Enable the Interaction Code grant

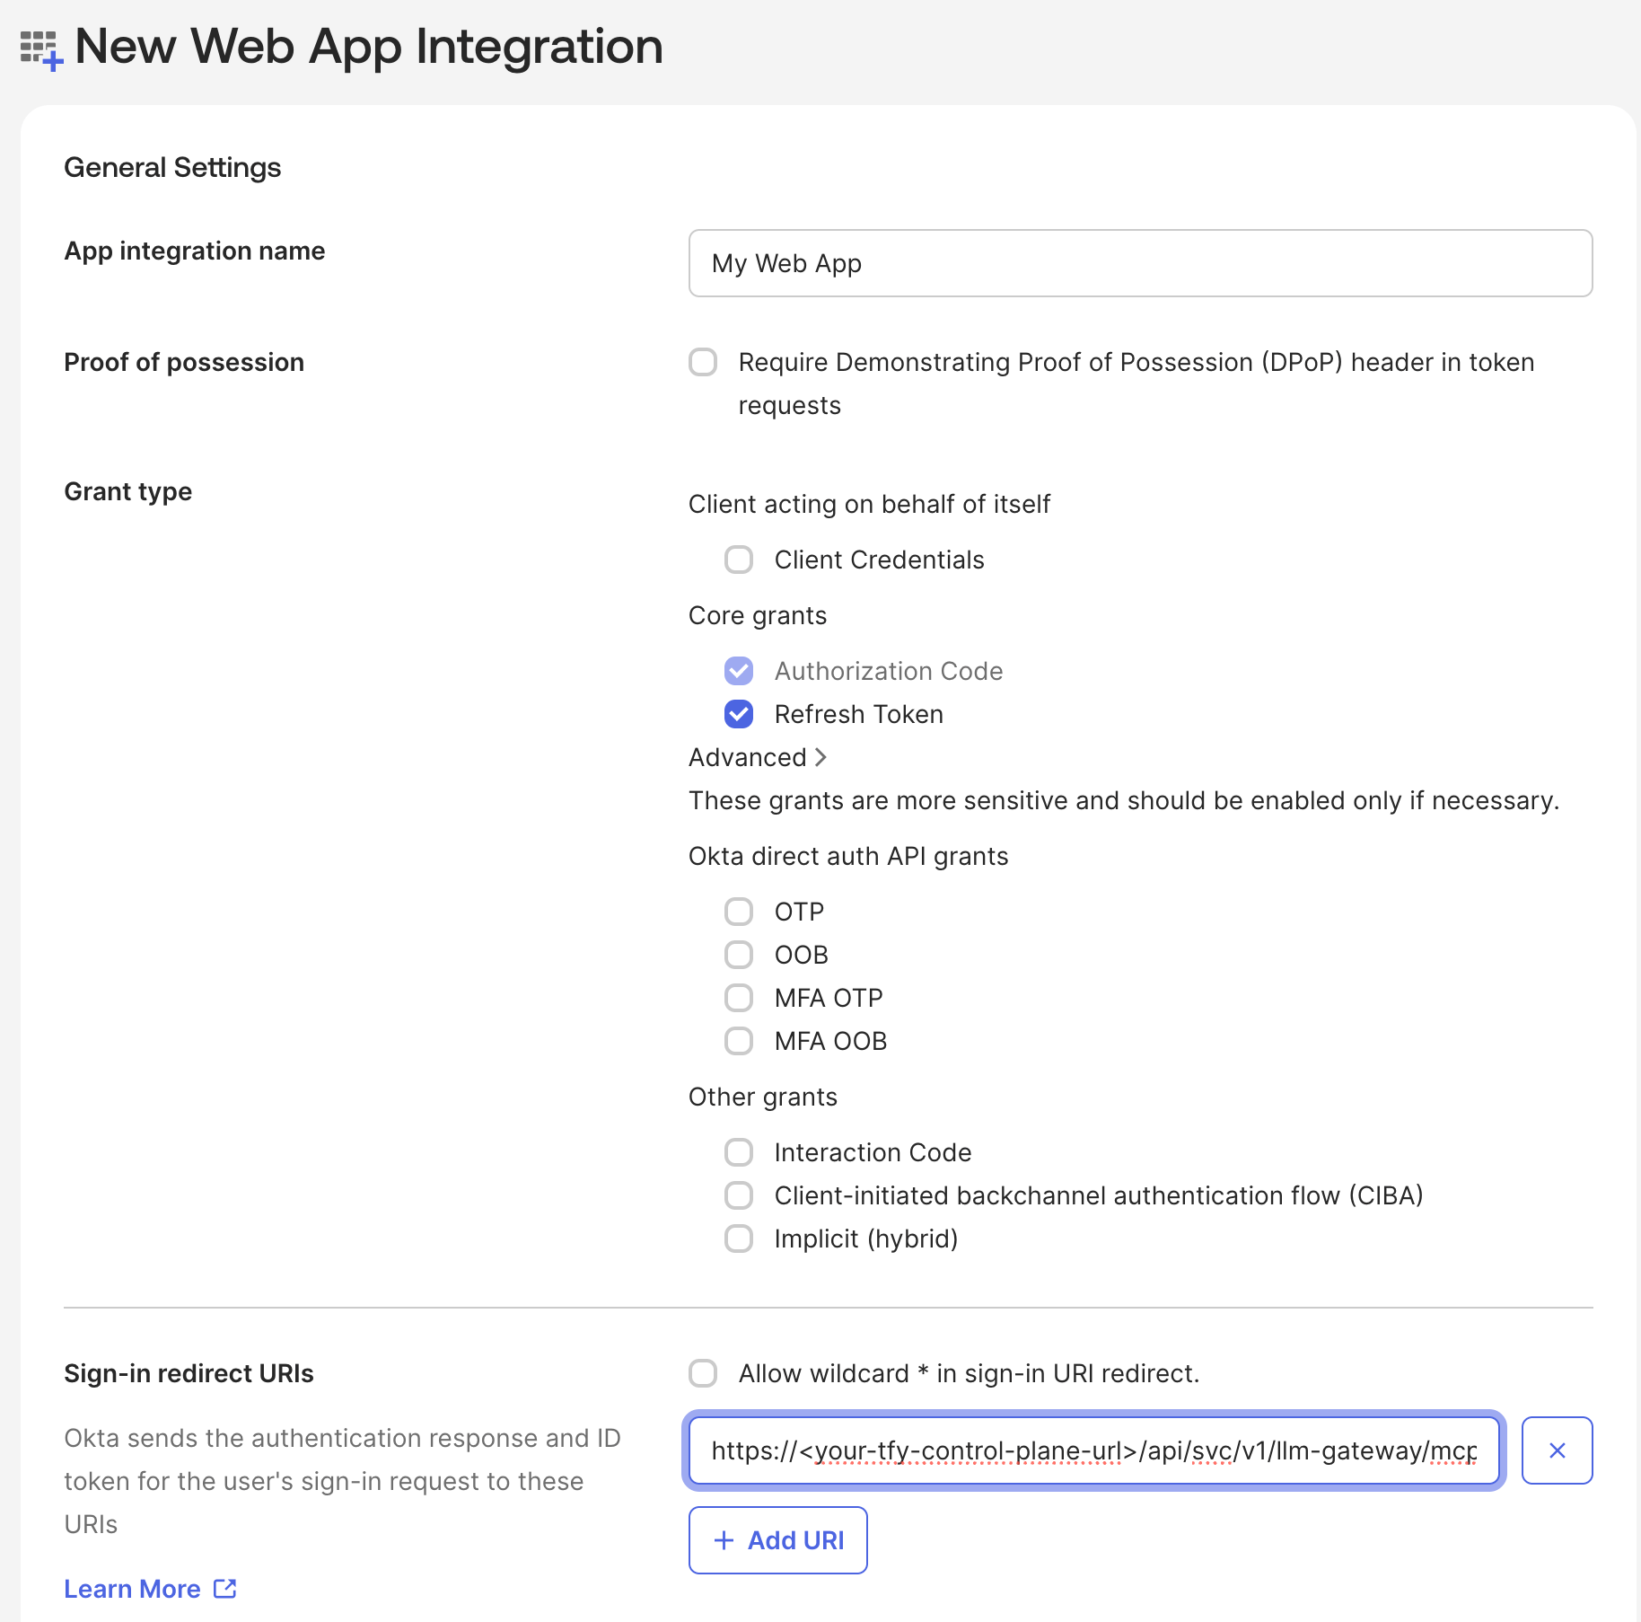coord(739,1152)
